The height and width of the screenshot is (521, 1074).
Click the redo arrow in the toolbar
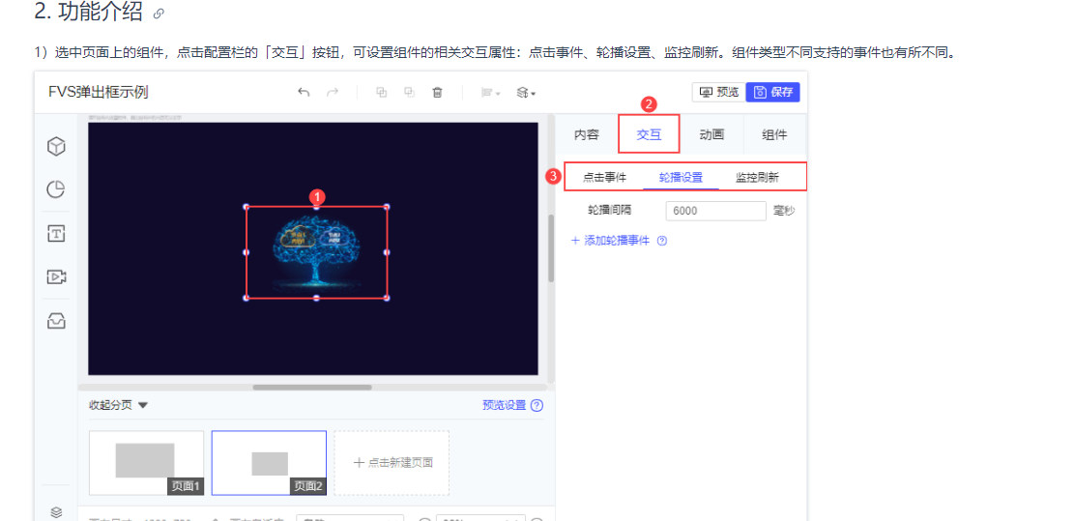click(333, 93)
